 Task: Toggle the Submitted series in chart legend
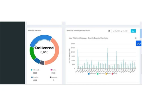click(x=92, y=74)
